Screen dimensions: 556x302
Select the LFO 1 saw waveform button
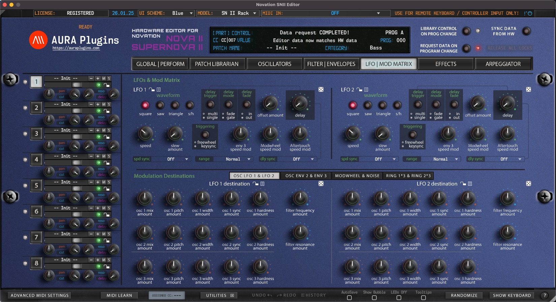point(160,105)
